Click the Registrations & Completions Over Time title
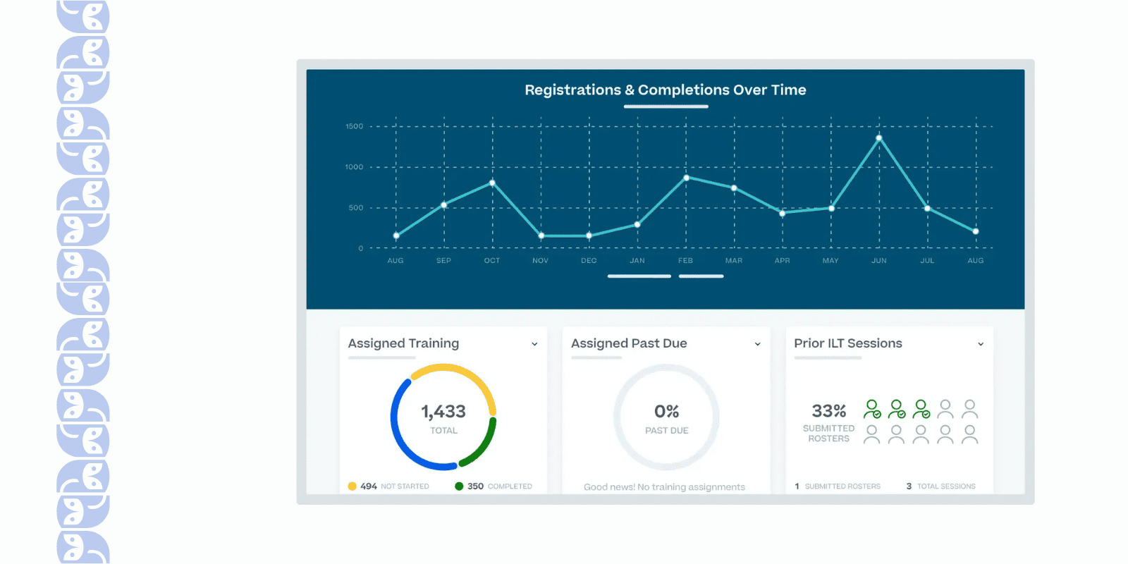This screenshot has height=564, width=1128. 666,90
